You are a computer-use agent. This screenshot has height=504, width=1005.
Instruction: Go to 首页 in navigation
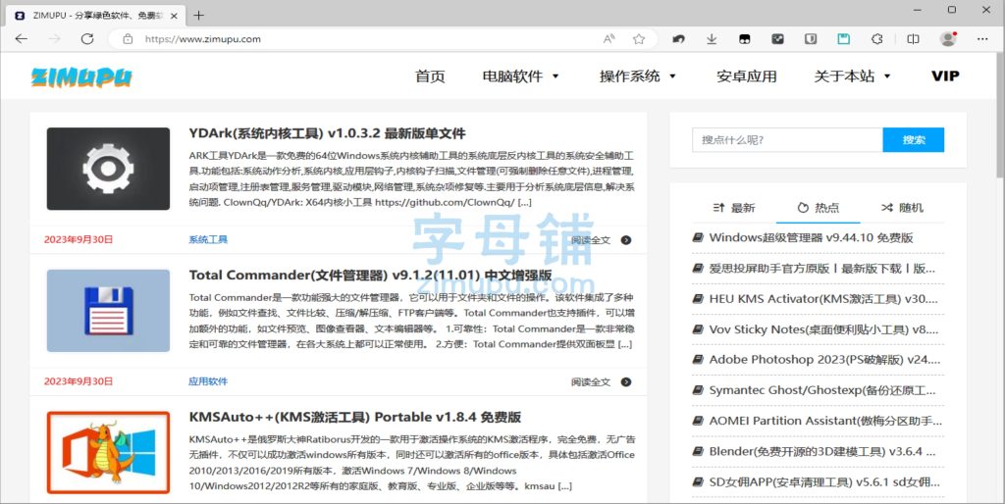[x=430, y=76]
